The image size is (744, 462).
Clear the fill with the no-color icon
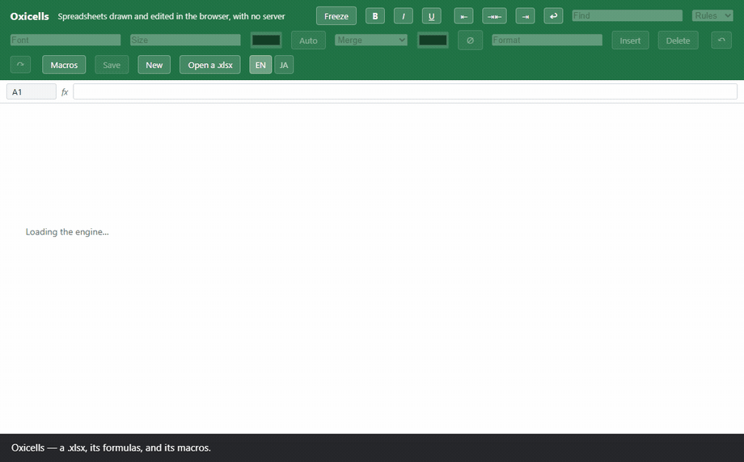470,40
